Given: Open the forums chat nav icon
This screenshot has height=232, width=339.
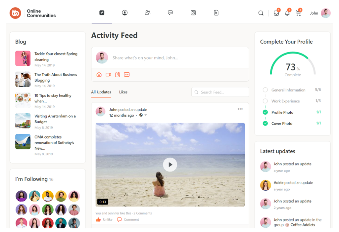Looking at the screenshot, I should tap(170, 13).
